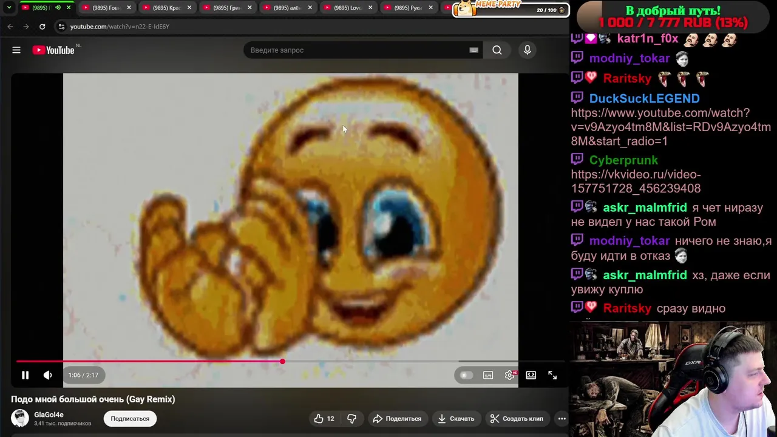Open DuckSuckLEGEND's YouTube link in chat
This screenshot has width=777, height=437.
(671, 127)
